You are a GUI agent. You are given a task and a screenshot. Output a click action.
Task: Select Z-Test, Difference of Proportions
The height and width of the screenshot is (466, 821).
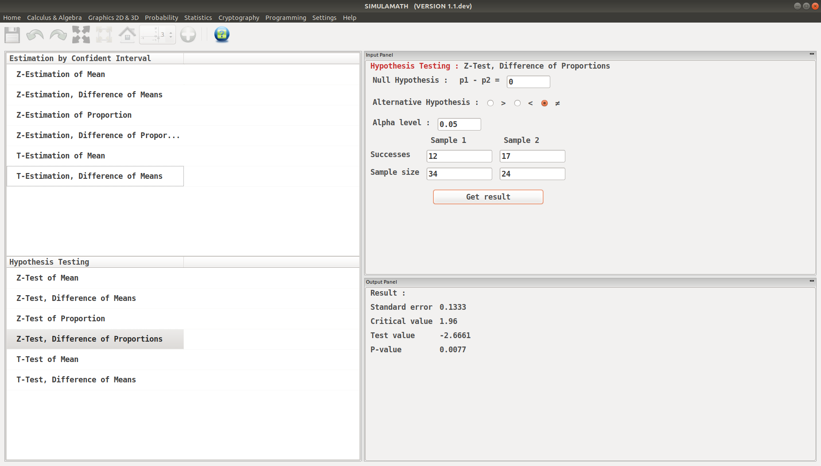(95, 339)
